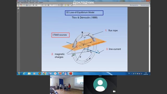Image resolution: width=167 pixels, height=94 pixels.
Task: Open File Explorer from taskbar
Action: [29, 74]
